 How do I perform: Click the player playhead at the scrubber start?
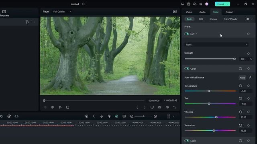[44, 100]
